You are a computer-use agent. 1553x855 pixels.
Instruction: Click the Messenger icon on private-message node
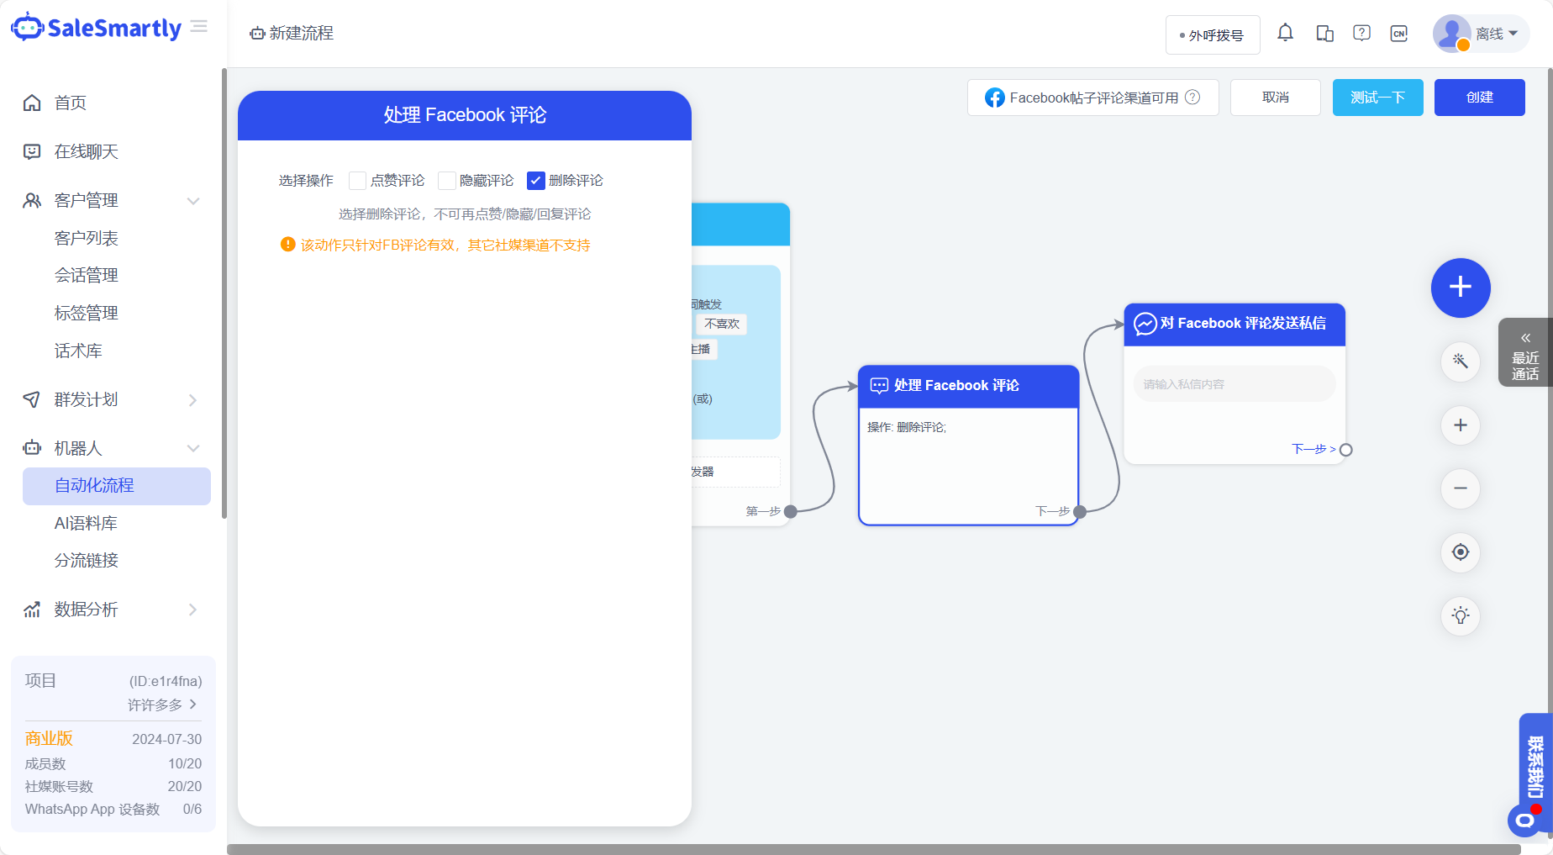coord(1145,324)
